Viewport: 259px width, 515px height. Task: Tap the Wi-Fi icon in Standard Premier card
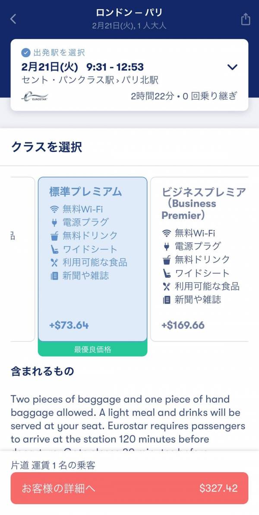[54, 209]
